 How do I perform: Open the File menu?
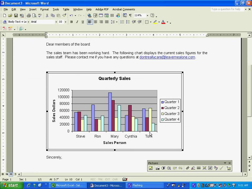coord(6,9)
